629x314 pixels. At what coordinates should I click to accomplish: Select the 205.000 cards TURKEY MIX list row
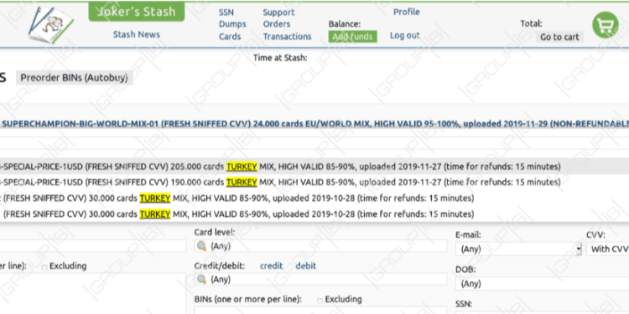pyautogui.click(x=314, y=167)
